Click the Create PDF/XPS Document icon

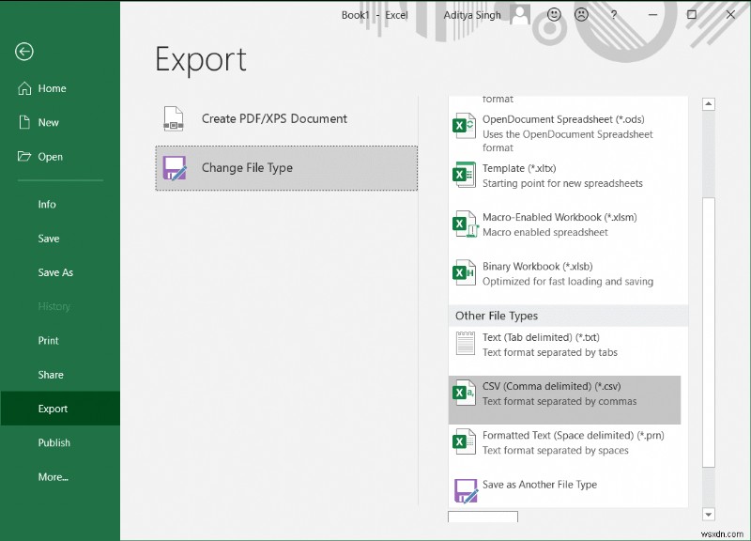tap(174, 118)
